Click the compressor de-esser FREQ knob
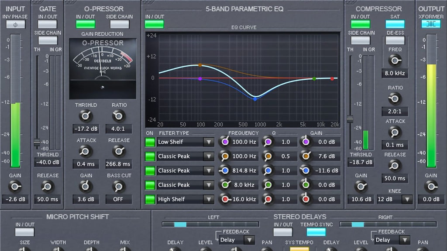The width and height of the screenshot is (447, 251). (x=395, y=61)
